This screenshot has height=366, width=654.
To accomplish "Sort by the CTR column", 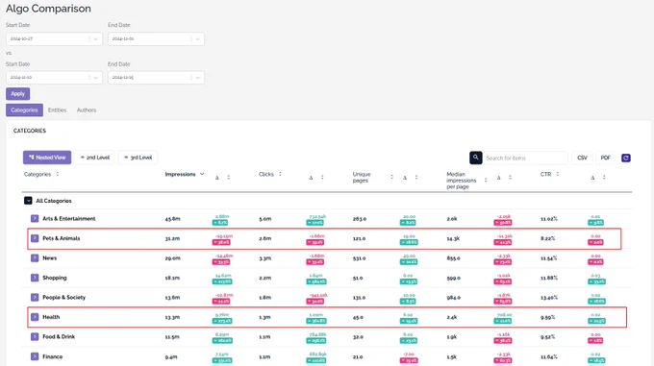I will pos(557,174).
